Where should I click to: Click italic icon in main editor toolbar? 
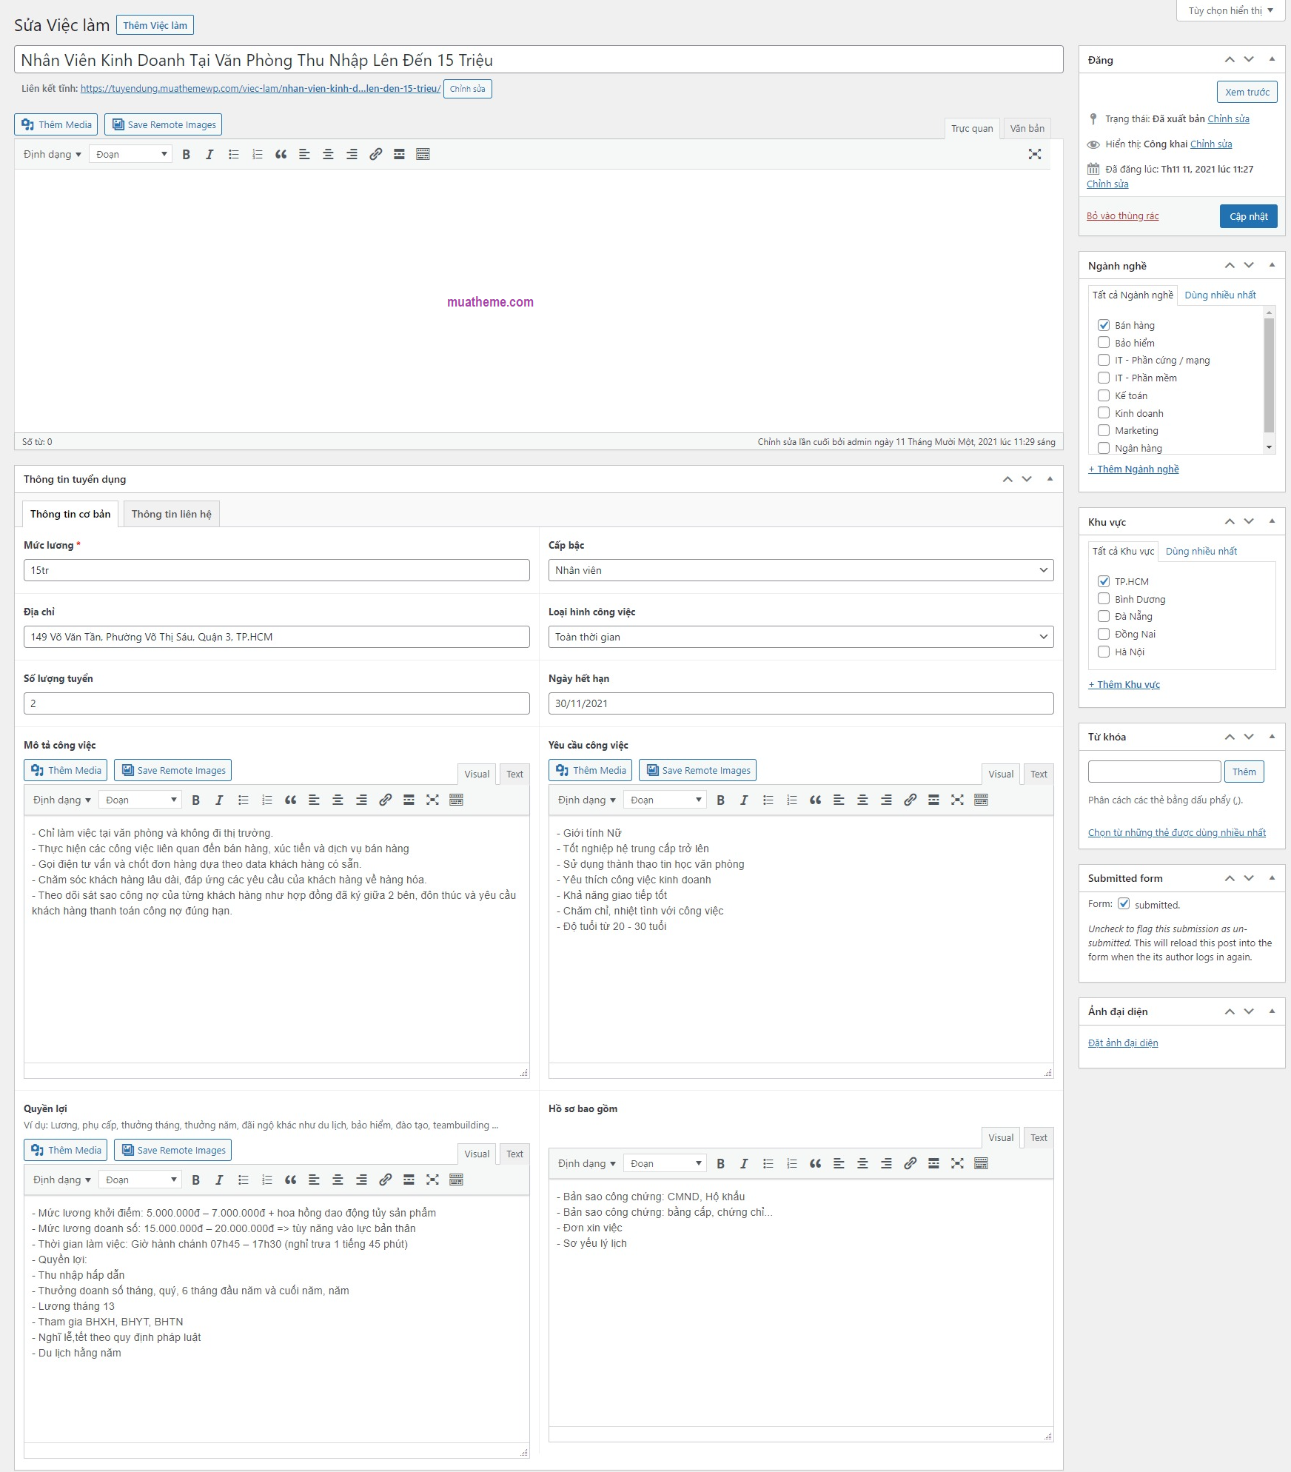(209, 154)
